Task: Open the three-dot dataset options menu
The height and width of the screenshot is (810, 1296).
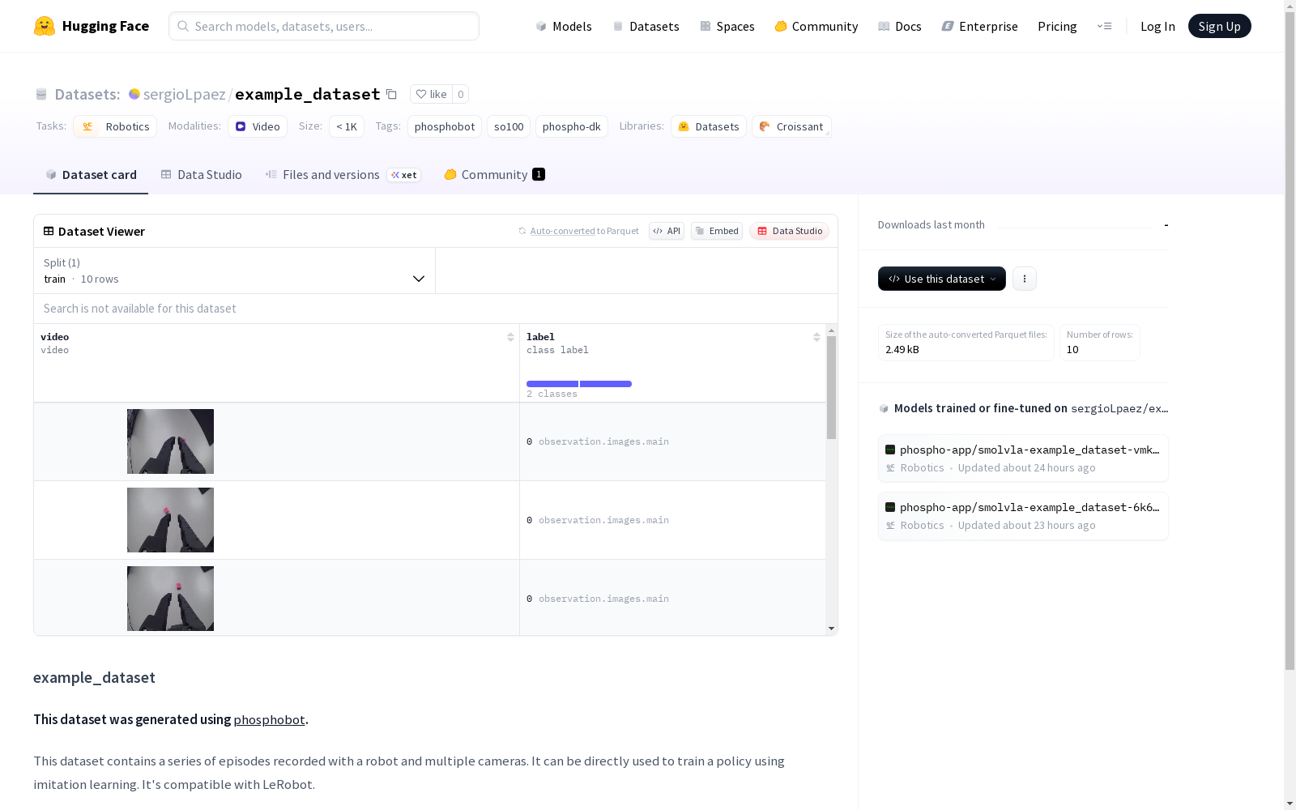Action: (x=1025, y=279)
